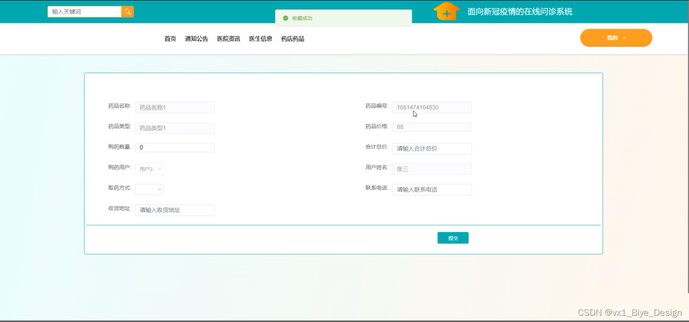
Task: Click the 药品类型 field
Action: [x=175, y=128]
